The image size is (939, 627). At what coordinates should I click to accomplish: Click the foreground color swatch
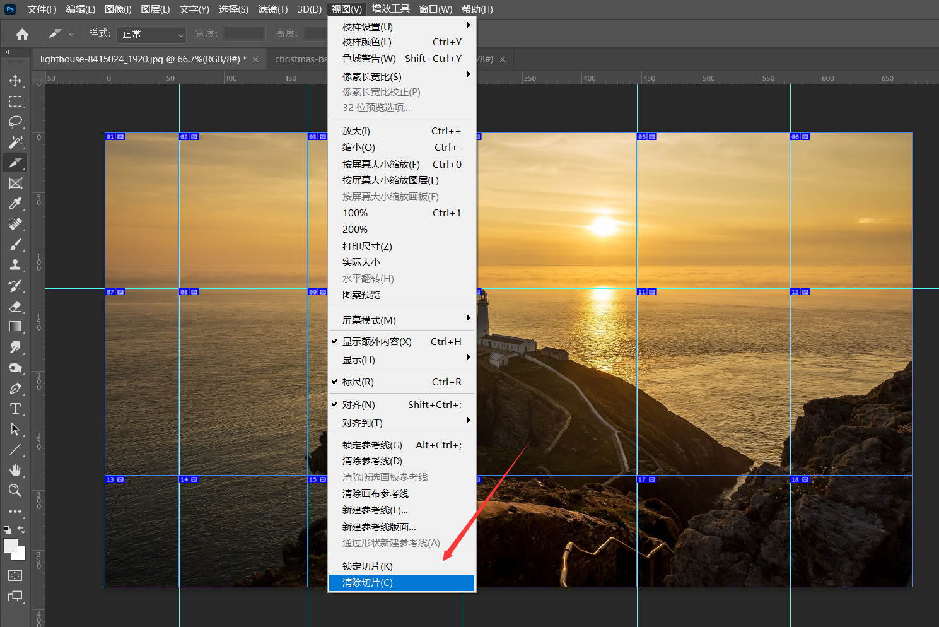(11, 546)
